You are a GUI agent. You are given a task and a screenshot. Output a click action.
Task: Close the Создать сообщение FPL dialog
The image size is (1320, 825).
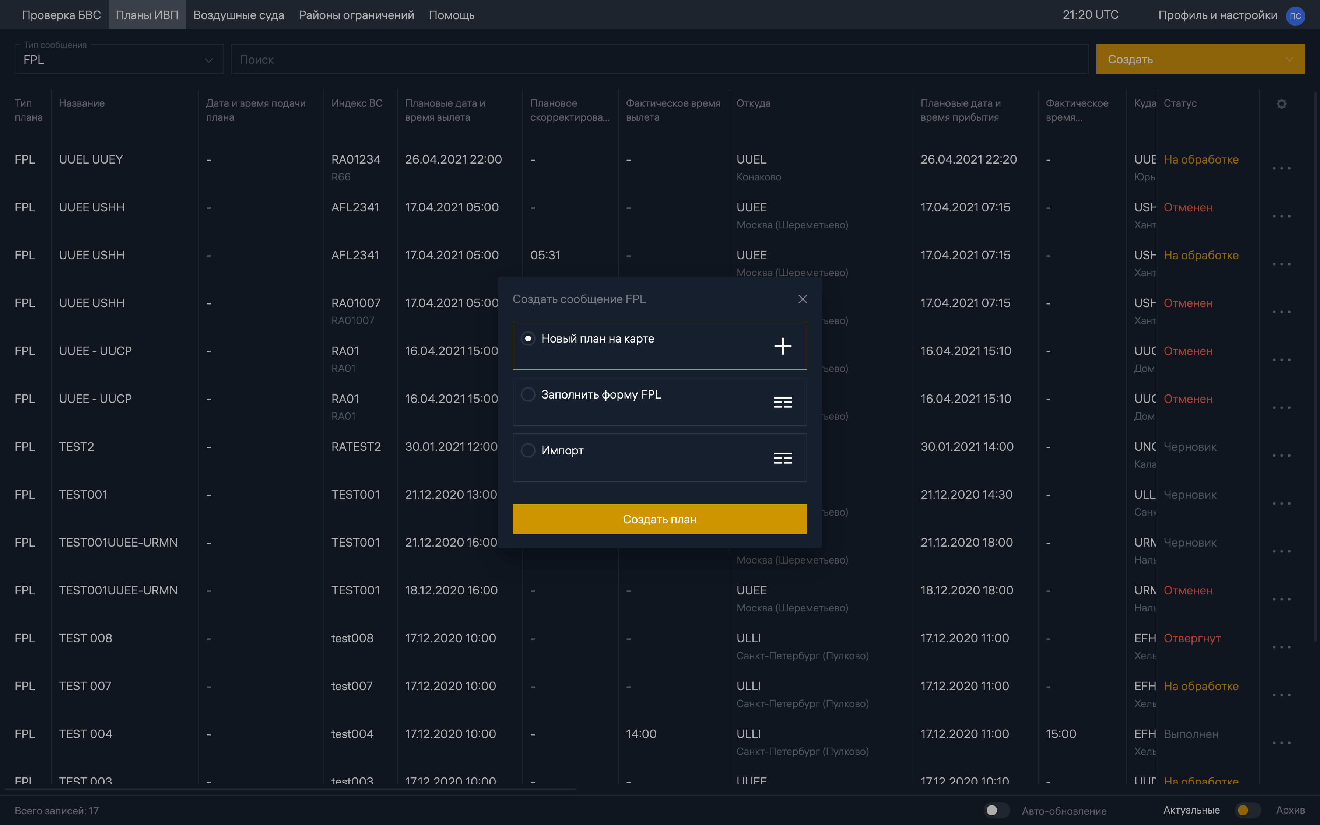click(803, 299)
